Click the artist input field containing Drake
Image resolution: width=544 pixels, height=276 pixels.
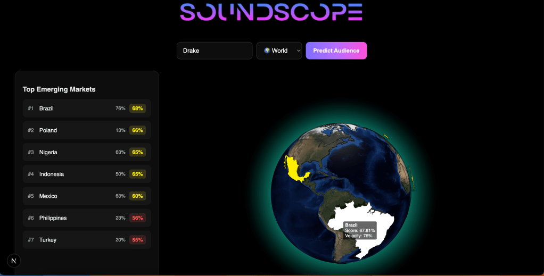click(x=215, y=51)
